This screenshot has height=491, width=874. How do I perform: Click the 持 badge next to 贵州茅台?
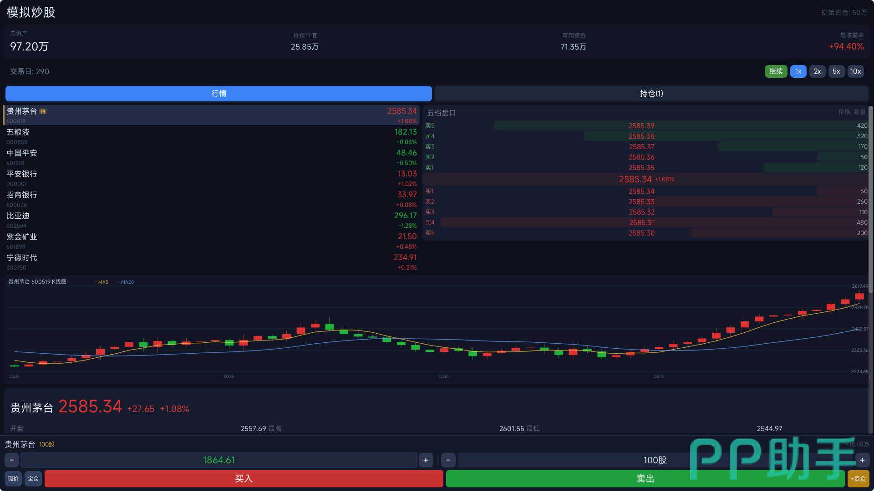point(43,111)
